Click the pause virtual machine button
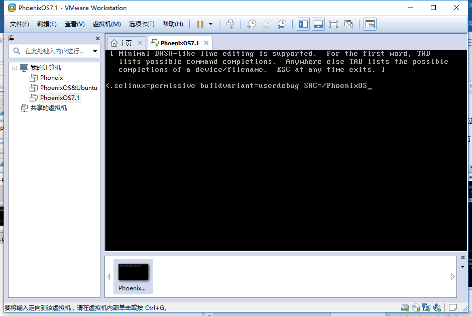The height and width of the screenshot is (316, 472). point(200,24)
